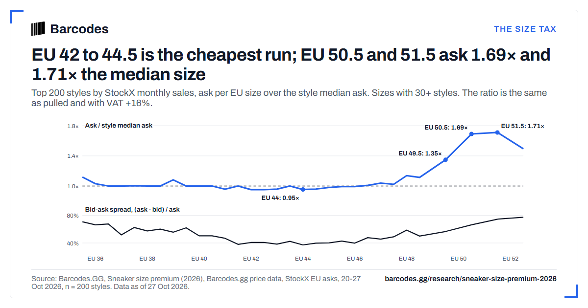
Task: Click the 80% spread axis label
Action: (x=73, y=216)
